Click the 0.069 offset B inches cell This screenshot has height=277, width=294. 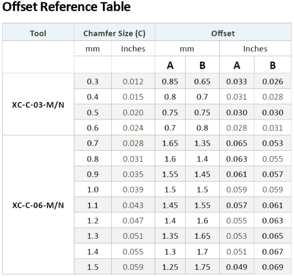pos(272,267)
